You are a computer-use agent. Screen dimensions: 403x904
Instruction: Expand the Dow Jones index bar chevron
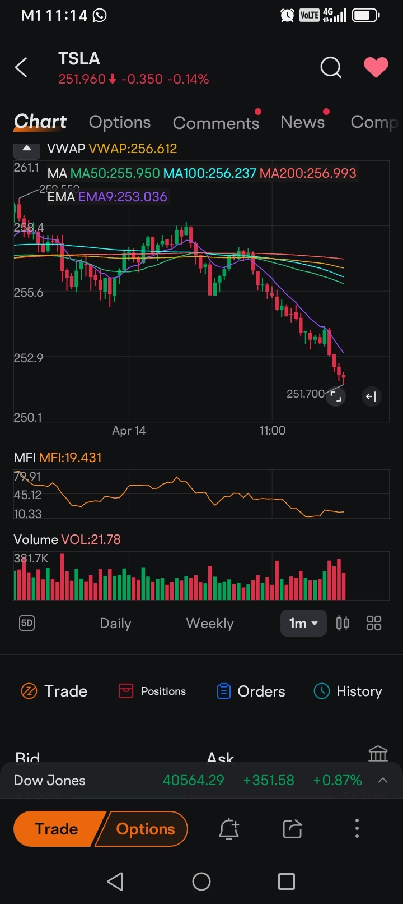click(x=383, y=780)
